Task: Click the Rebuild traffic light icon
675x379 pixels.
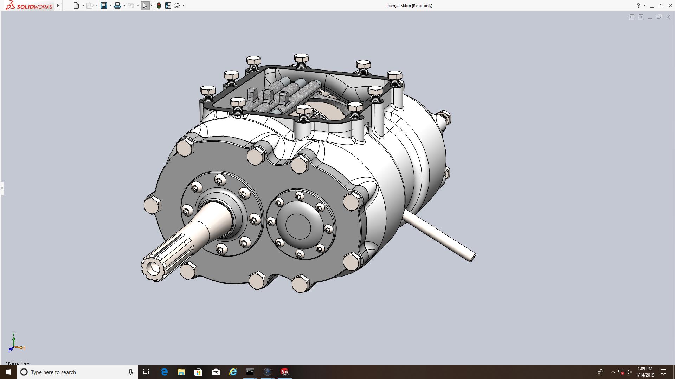Action: [x=159, y=6]
